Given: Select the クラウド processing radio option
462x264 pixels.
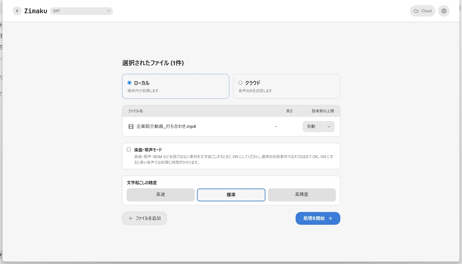Looking at the screenshot, I should 240,83.
